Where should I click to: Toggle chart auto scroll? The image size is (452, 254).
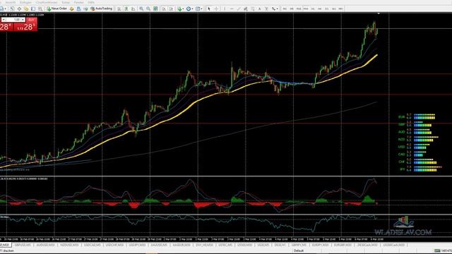tap(164, 8)
